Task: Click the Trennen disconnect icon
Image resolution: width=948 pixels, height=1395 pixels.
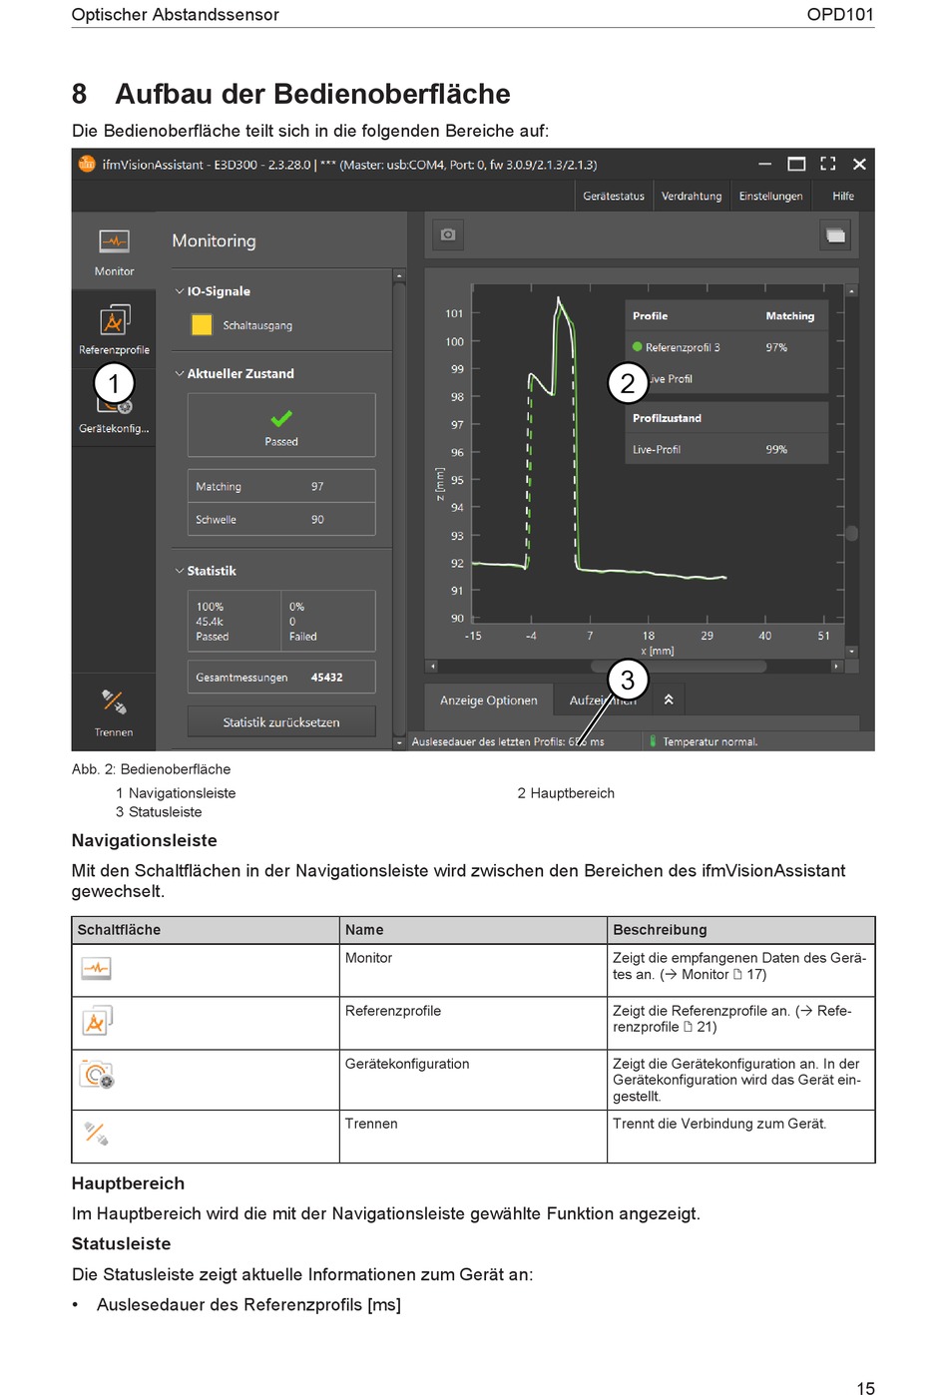Action: [x=114, y=702]
